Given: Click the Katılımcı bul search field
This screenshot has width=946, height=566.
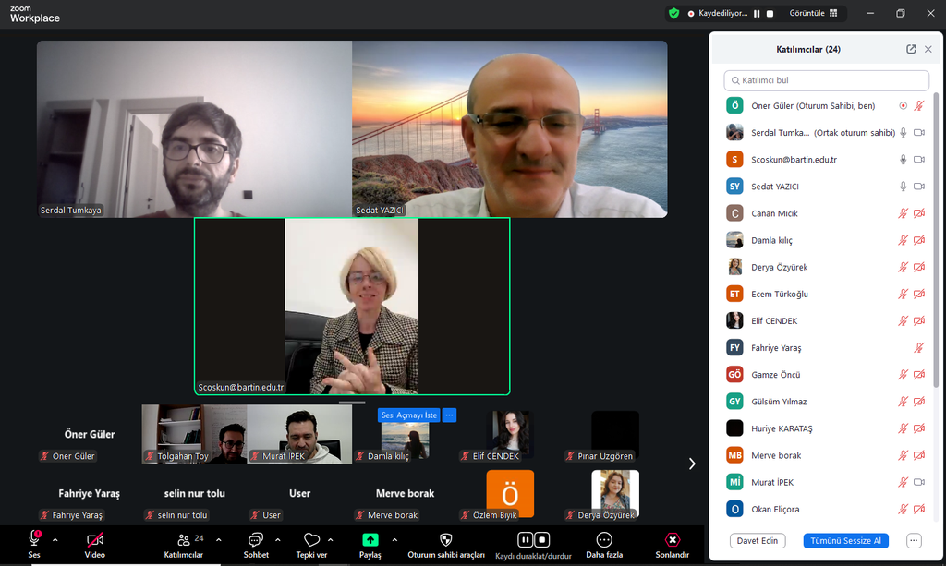Looking at the screenshot, I should click(x=826, y=80).
